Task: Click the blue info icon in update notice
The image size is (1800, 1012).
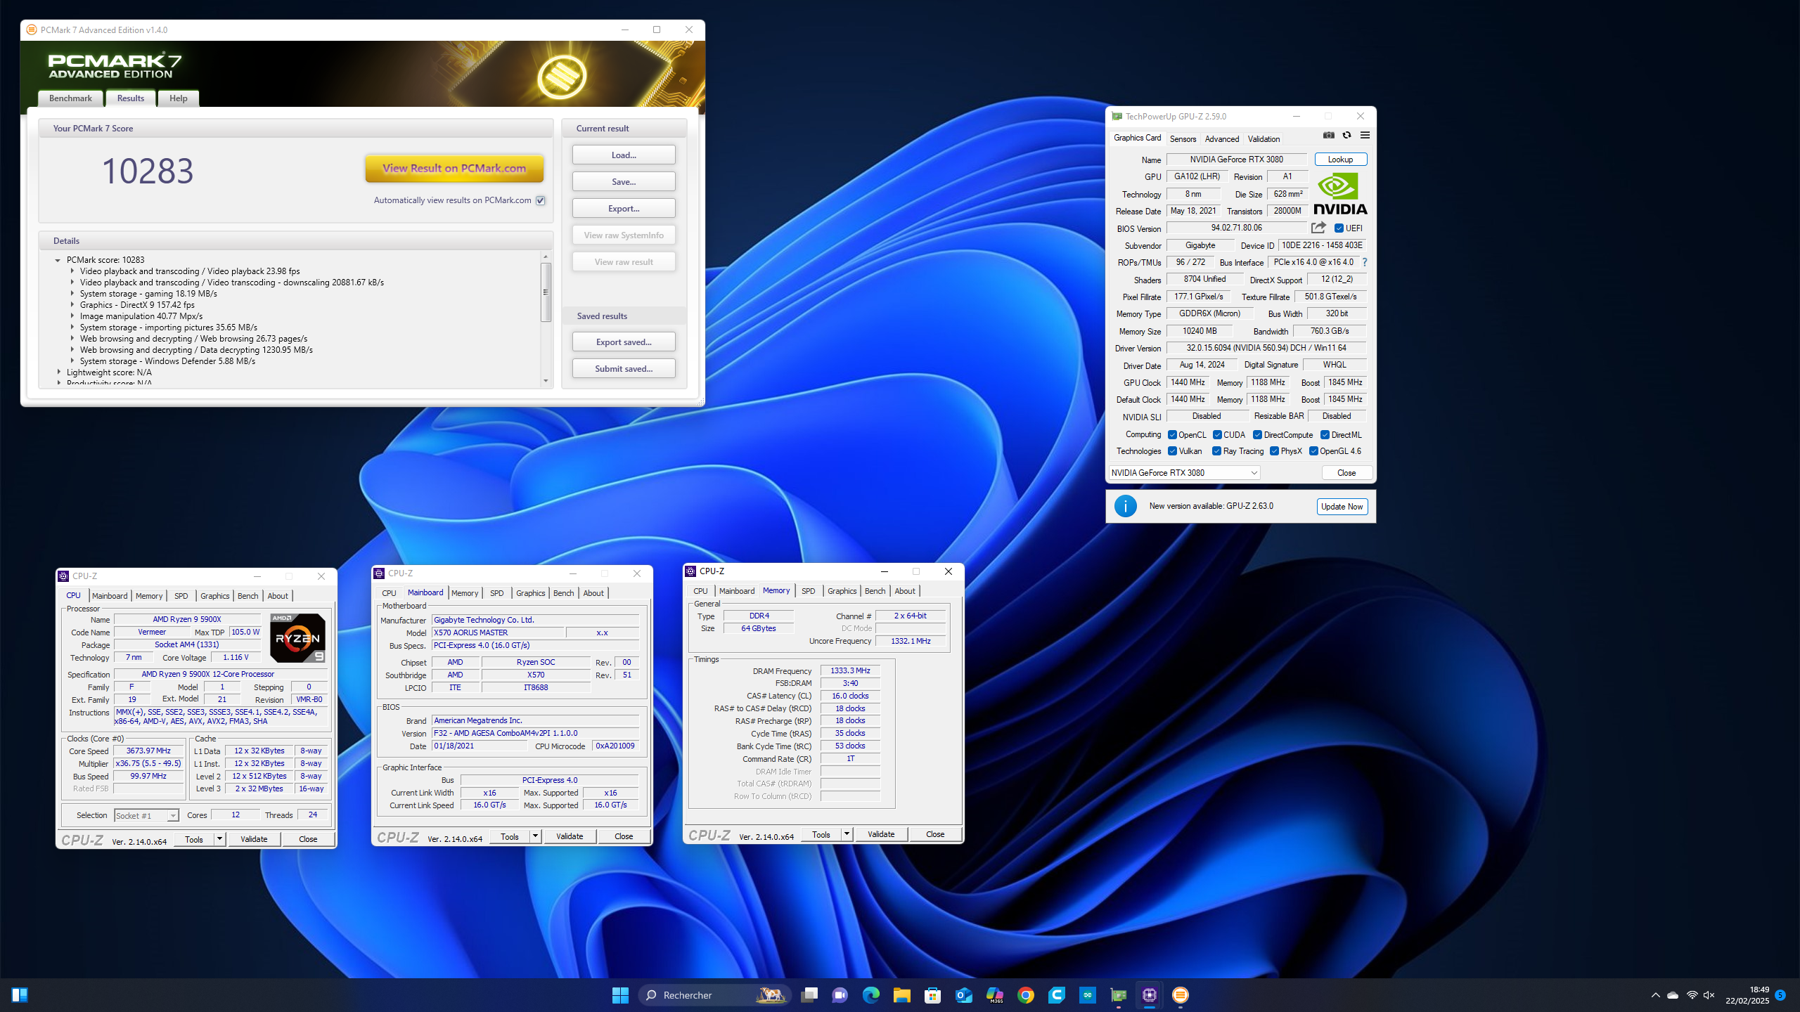Action: coord(1125,506)
